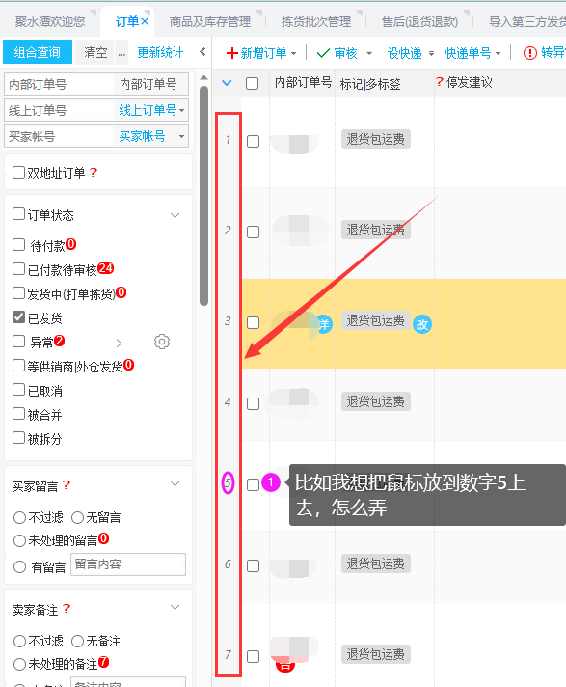This screenshot has height=687, width=566.
Task: Click the green checkmark 审核 icon
Action: pos(323,53)
